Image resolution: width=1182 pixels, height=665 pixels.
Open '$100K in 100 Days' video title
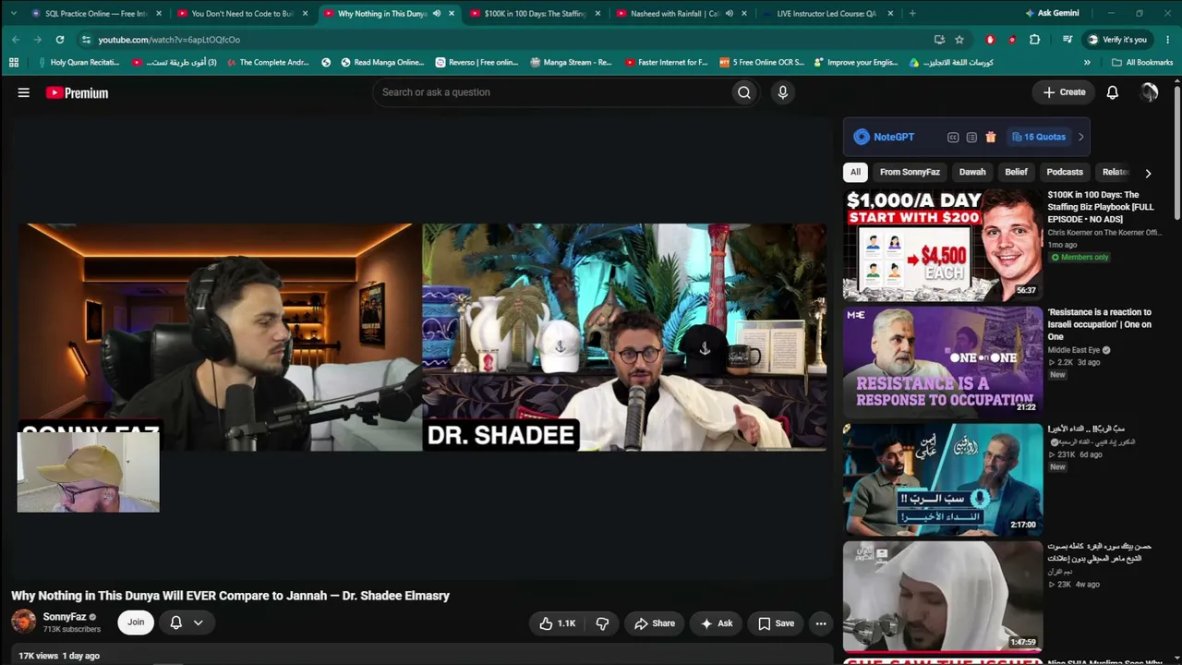tap(1101, 207)
